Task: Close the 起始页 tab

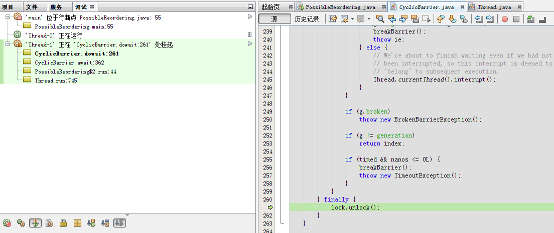Action: [x=291, y=6]
